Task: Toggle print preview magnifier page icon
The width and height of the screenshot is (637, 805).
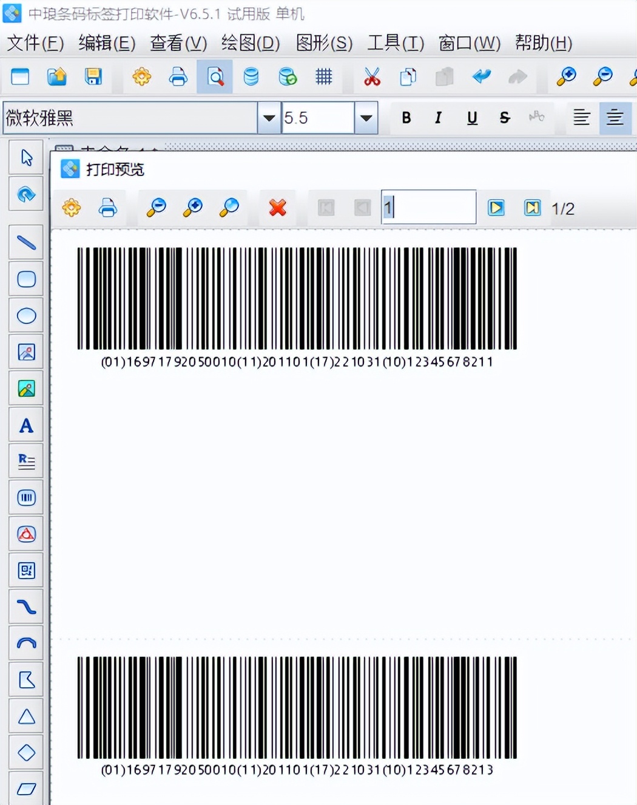Action: pyautogui.click(x=215, y=76)
